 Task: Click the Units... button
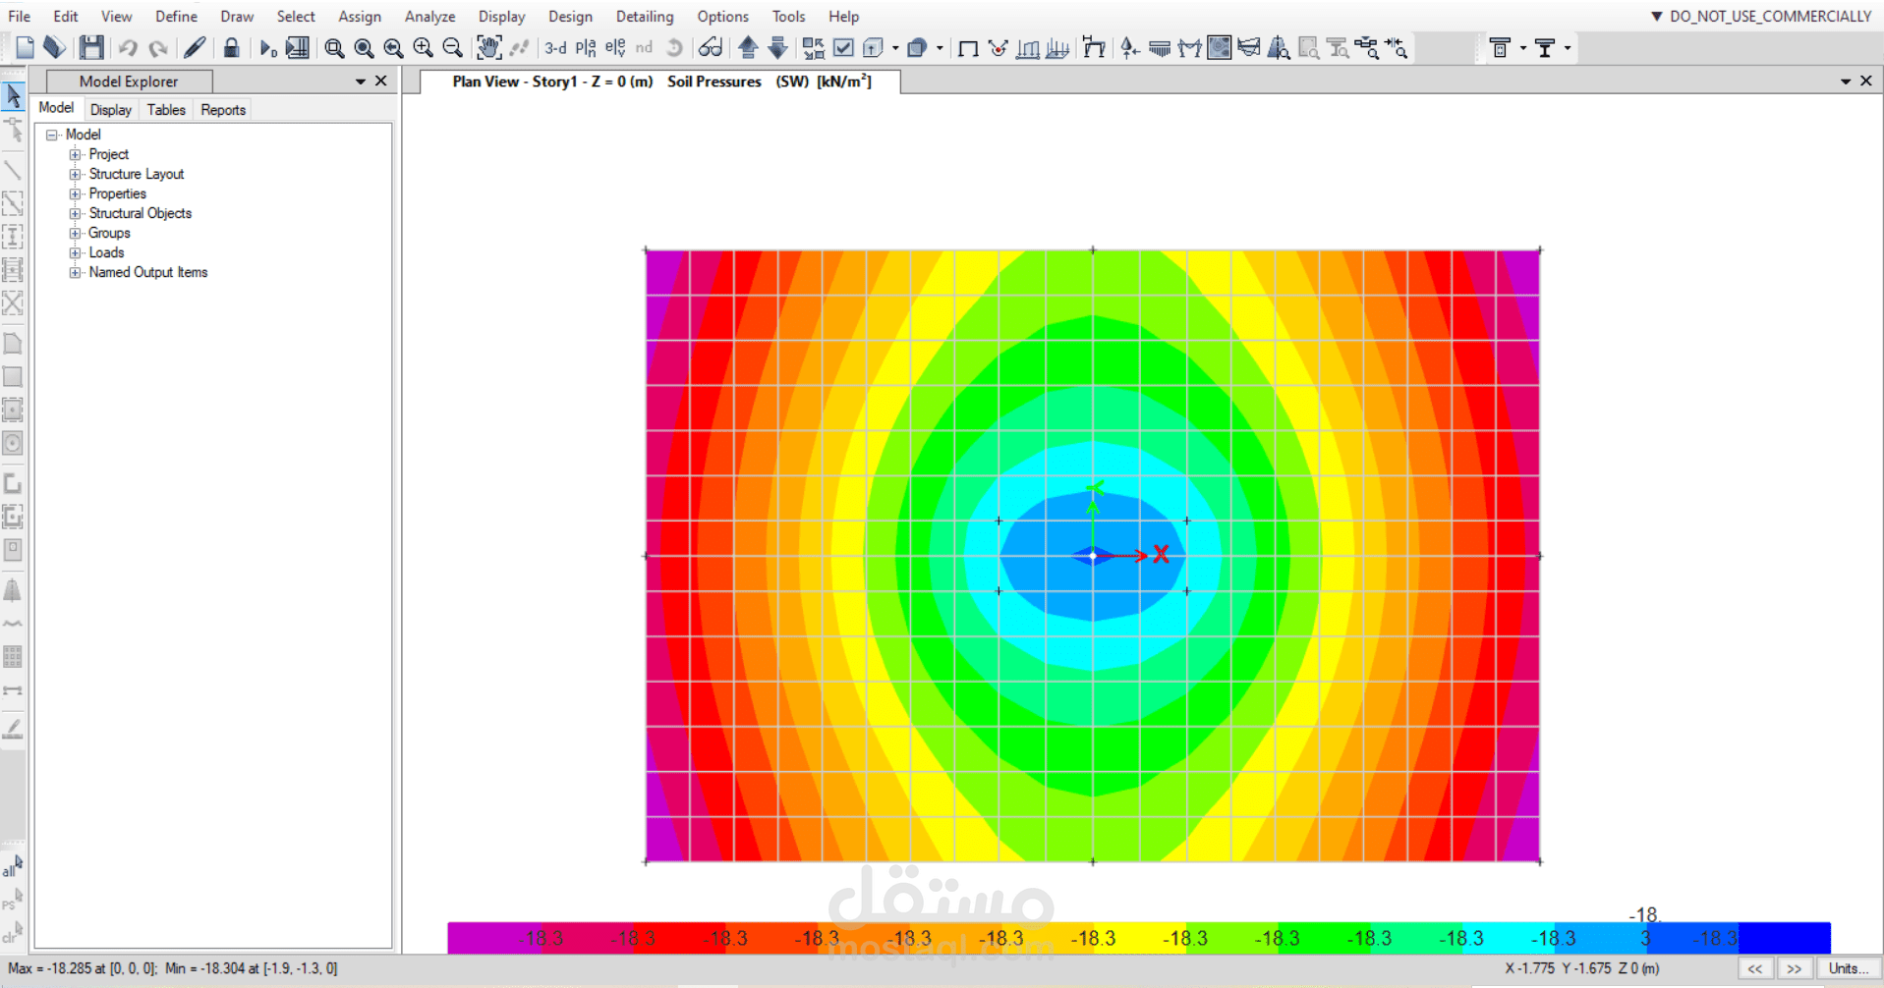[x=1849, y=968]
